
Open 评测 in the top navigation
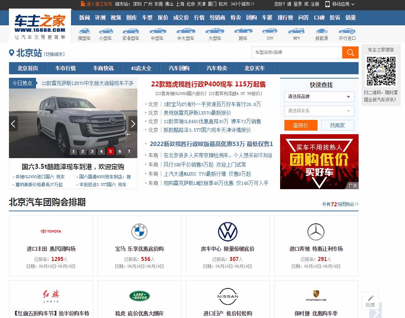100,17
